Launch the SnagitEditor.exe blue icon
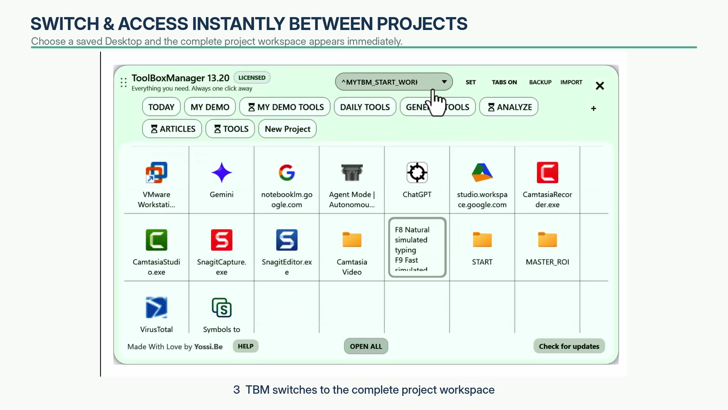This screenshot has width=728, height=410. pos(287,240)
